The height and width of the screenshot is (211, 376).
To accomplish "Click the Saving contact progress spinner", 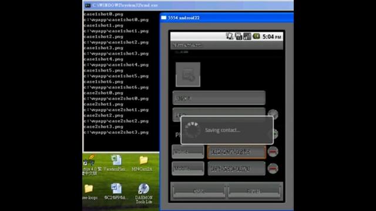I will coord(192,130).
